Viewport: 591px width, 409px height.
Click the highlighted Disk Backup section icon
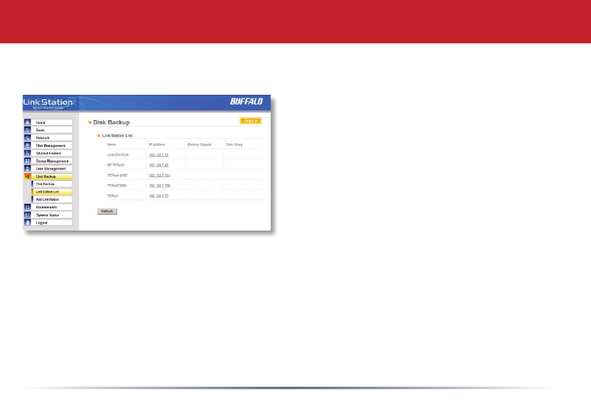(x=27, y=177)
